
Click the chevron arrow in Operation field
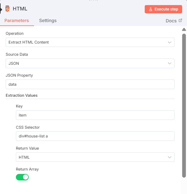(x=170, y=42)
